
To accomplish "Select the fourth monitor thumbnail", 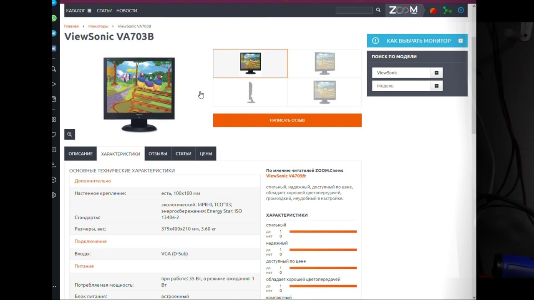I will tap(325, 92).
